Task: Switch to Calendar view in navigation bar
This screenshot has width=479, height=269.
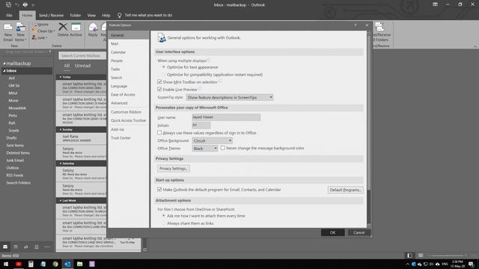Action: (16, 247)
